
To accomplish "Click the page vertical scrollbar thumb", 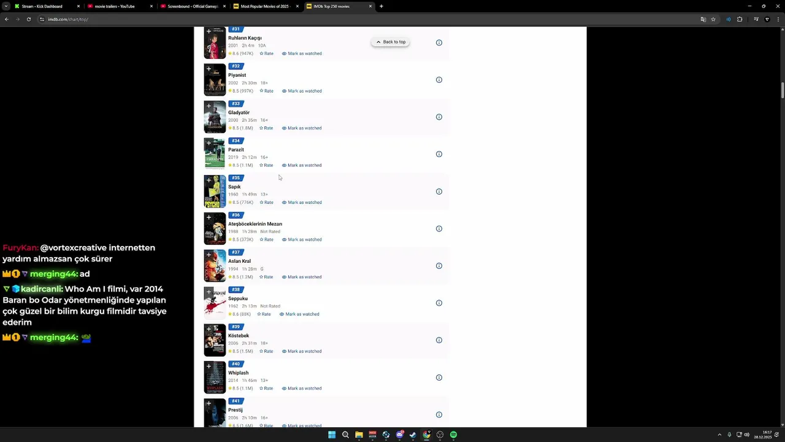I will (783, 90).
